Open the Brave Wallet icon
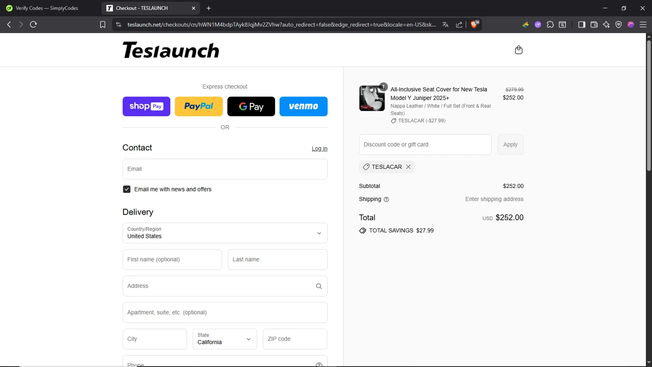The height and width of the screenshot is (367, 652). pos(594,25)
